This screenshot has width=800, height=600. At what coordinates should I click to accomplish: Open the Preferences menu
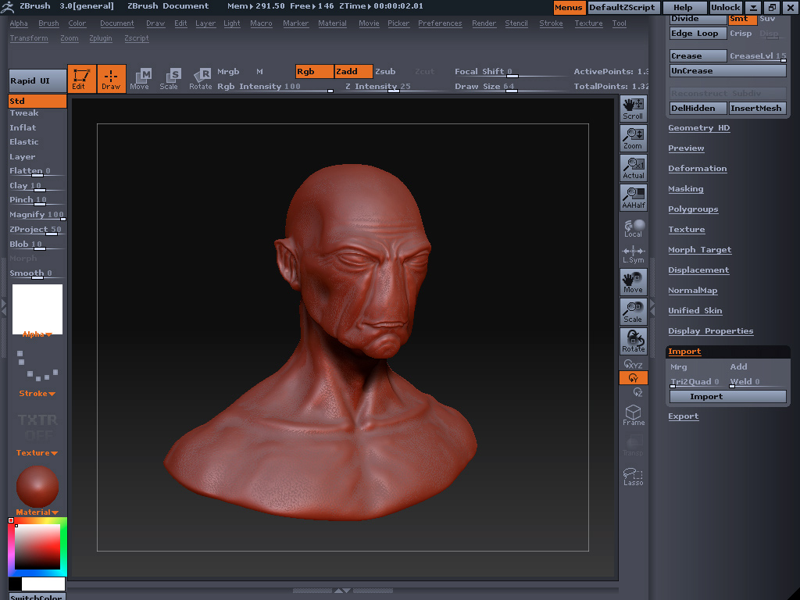click(440, 23)
